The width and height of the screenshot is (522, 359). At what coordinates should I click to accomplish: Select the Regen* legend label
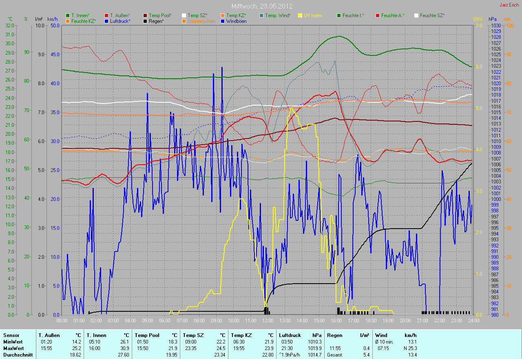pos(156,21)
